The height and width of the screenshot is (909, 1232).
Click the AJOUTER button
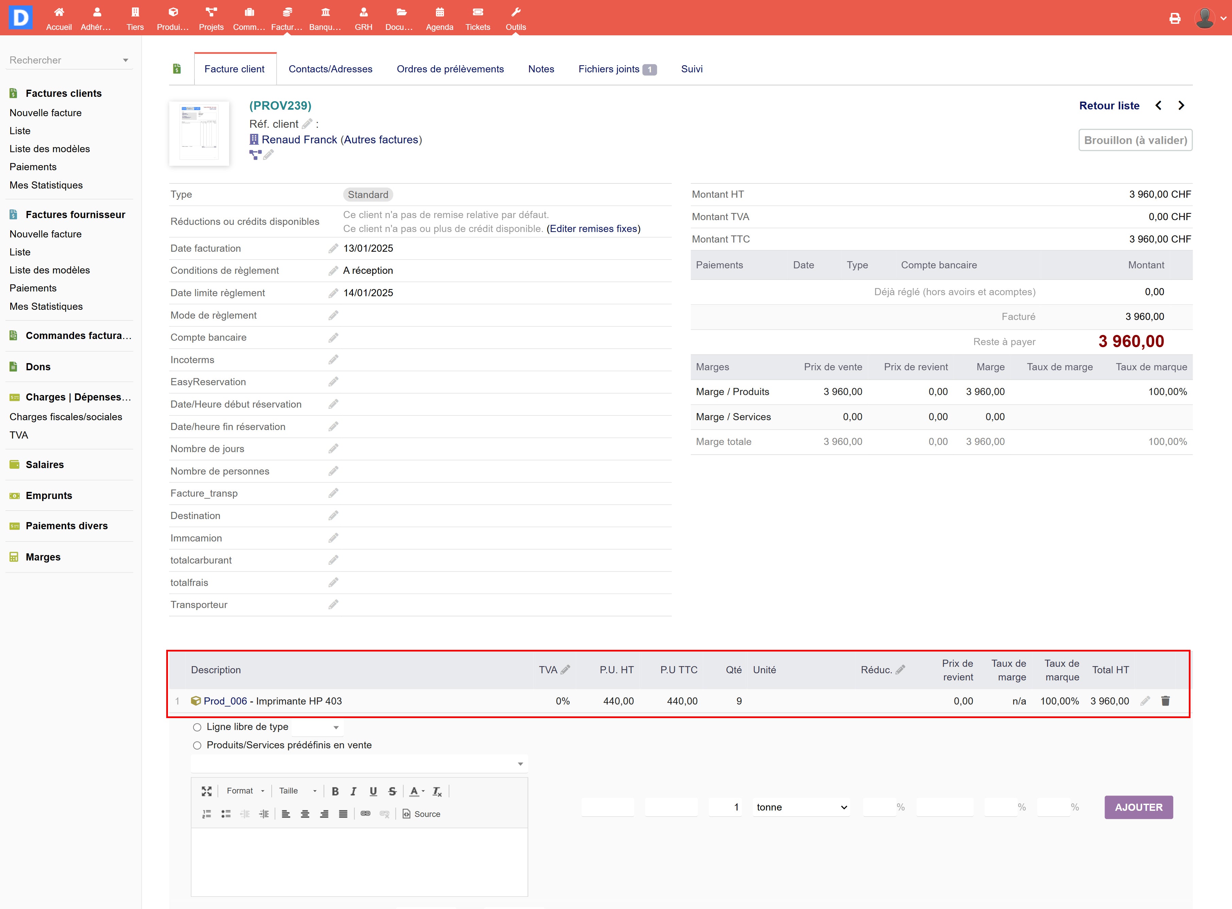[x=1138, y=807]
